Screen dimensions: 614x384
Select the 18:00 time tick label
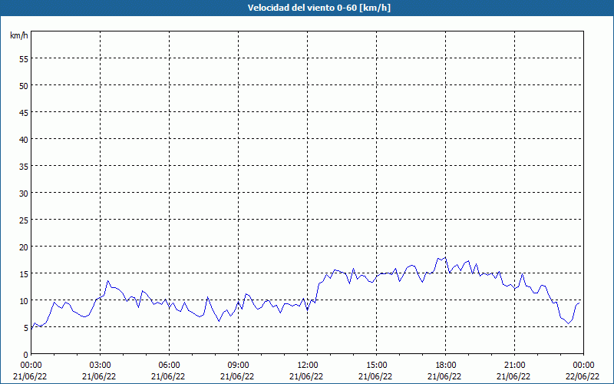click(x=445, y=365)
